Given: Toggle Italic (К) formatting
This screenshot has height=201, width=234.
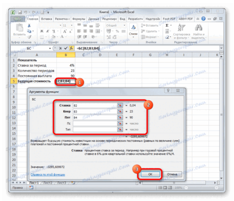Looking at the screenshot, I should coord(47,31).
